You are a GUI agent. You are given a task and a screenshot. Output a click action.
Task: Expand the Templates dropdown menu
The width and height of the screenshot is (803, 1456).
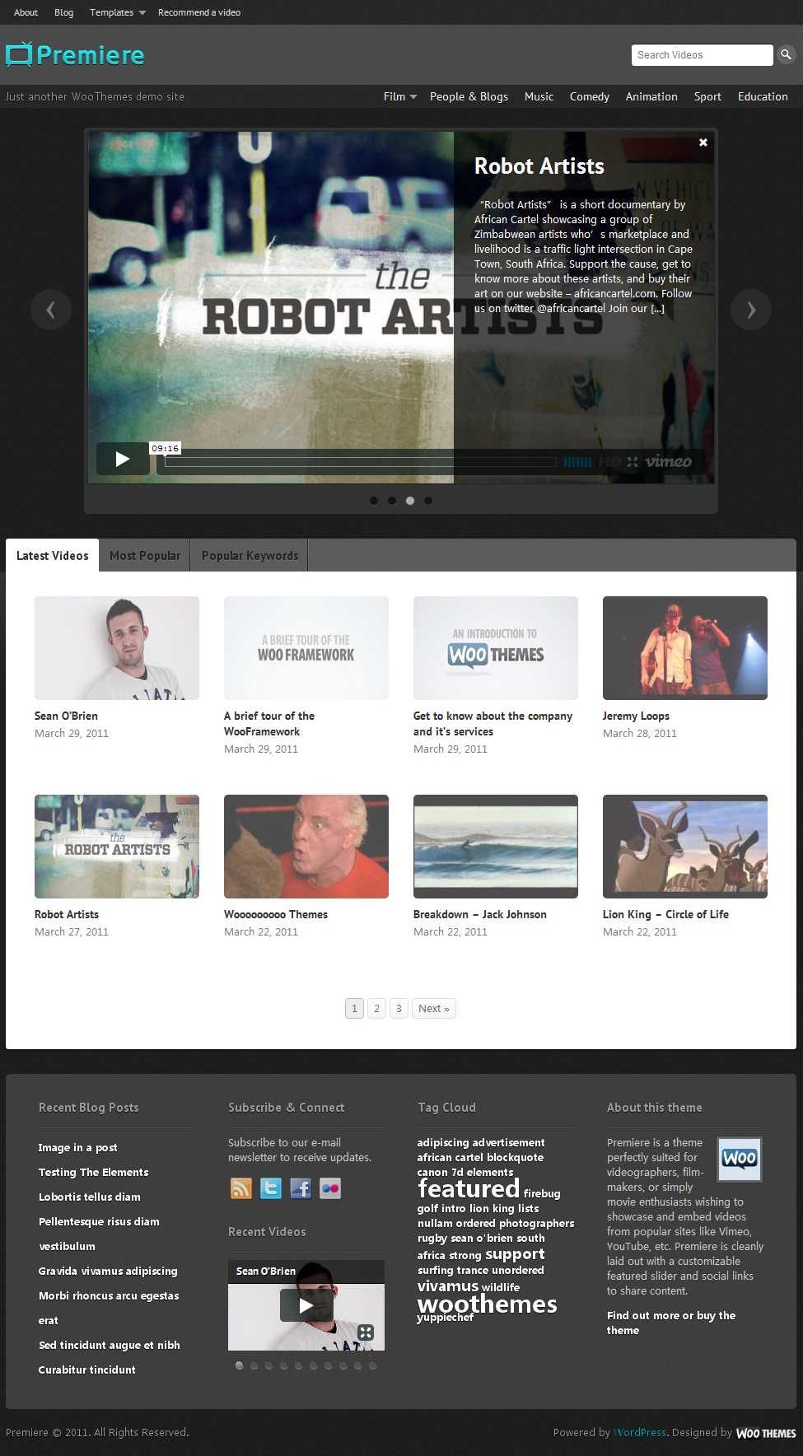[118, 12]
